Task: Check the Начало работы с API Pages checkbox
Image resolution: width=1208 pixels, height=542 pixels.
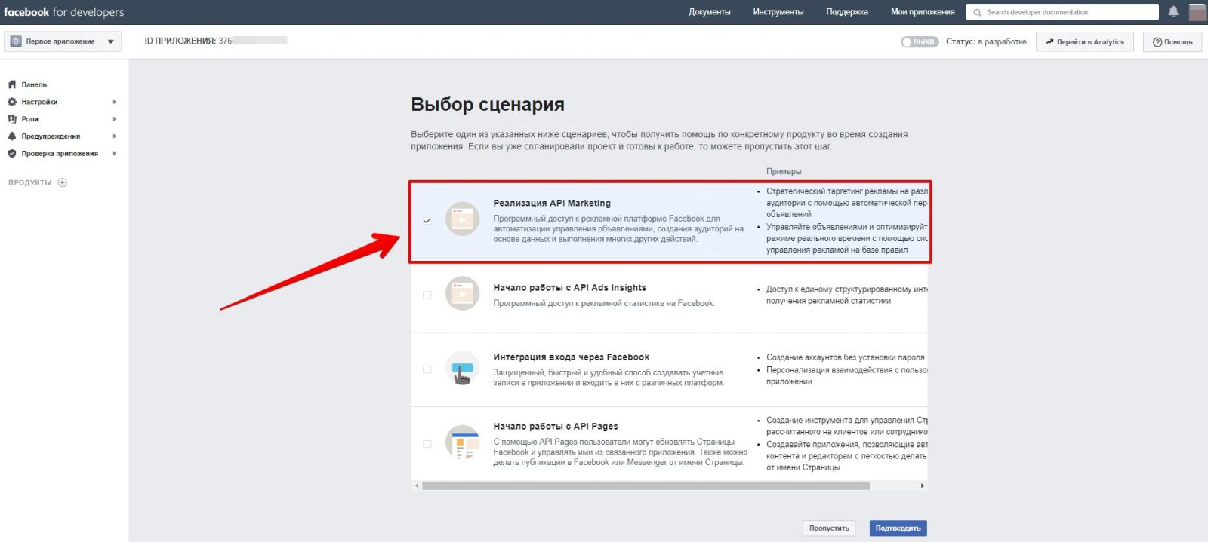Action: [x=427, y=444]
